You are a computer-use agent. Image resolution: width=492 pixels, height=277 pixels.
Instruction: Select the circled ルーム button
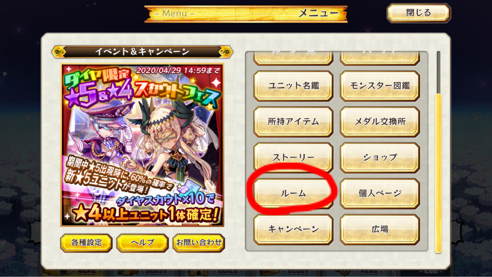click(x=294, y=193)
